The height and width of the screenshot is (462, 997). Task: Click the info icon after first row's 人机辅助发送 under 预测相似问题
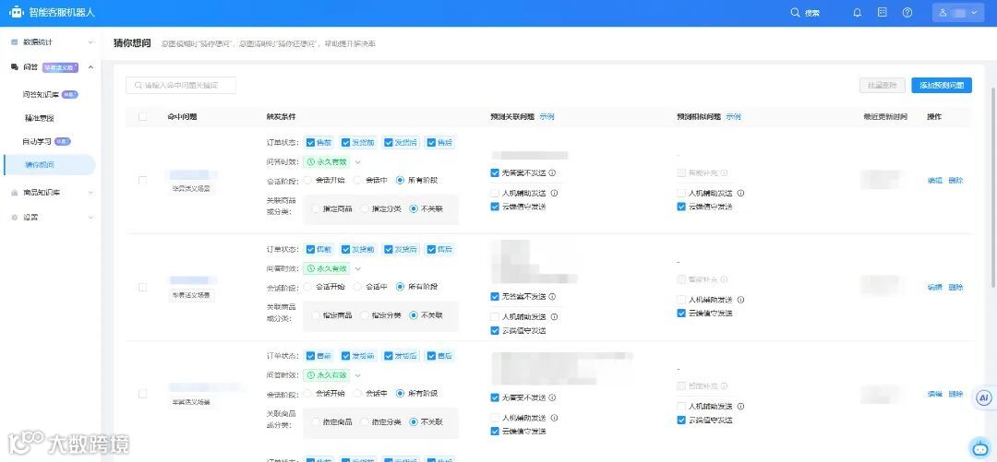(740, 193)
